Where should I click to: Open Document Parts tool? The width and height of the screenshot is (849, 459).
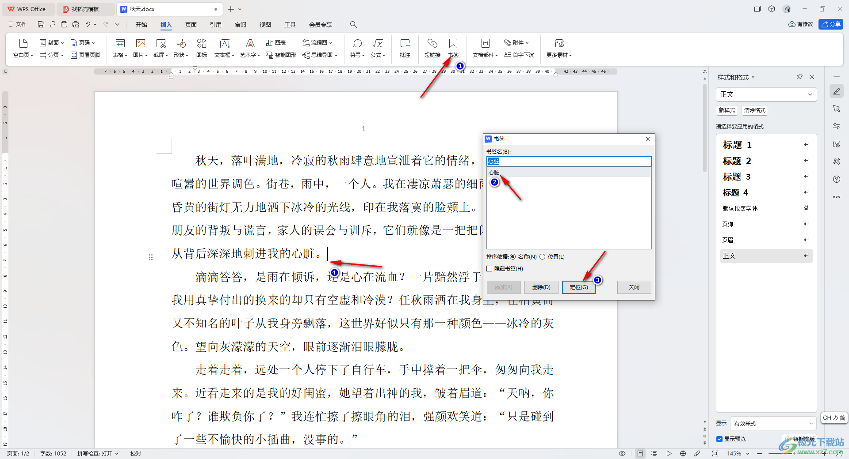click(x=486, y=48)
